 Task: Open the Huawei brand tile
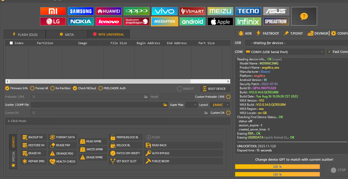point(109,11)
